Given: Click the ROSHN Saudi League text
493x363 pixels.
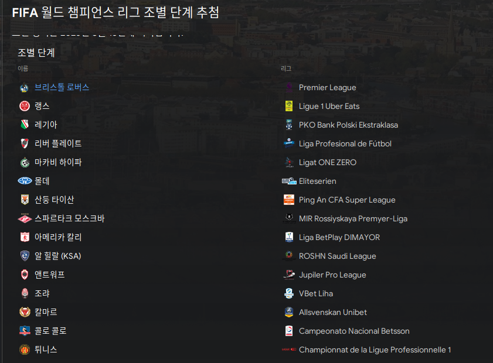Looking at the screenshot, I should point(338,256).
